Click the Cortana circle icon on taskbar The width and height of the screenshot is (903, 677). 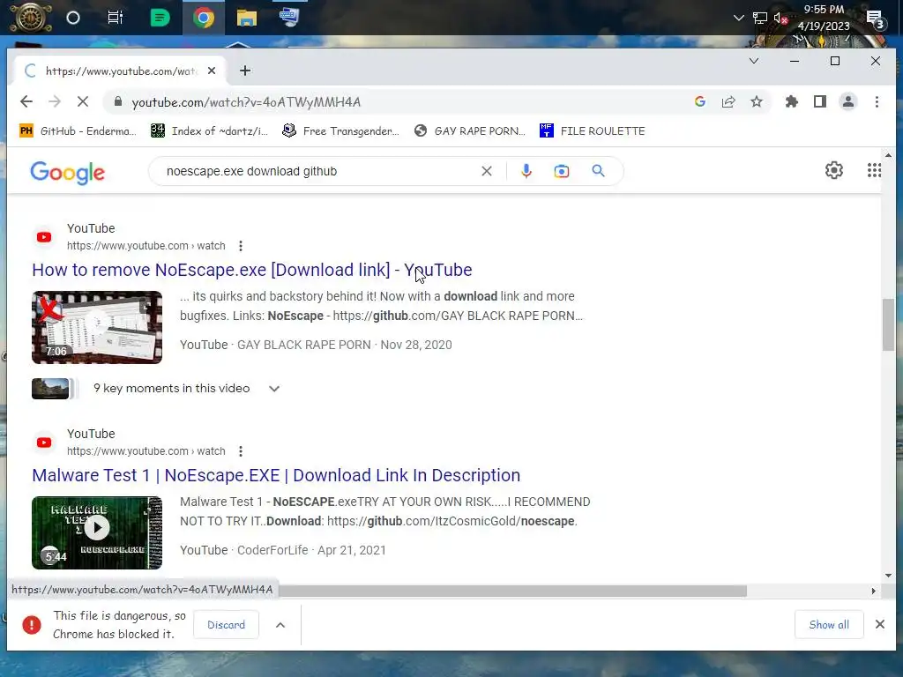pos(73,18)
